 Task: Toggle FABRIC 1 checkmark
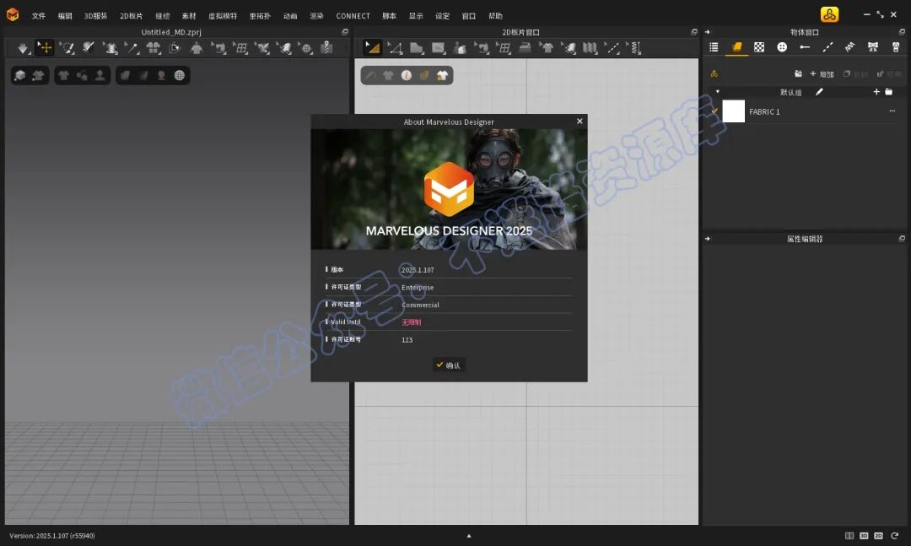(714, 111)
